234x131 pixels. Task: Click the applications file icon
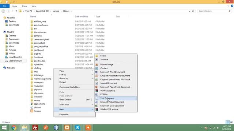point(32,104)
